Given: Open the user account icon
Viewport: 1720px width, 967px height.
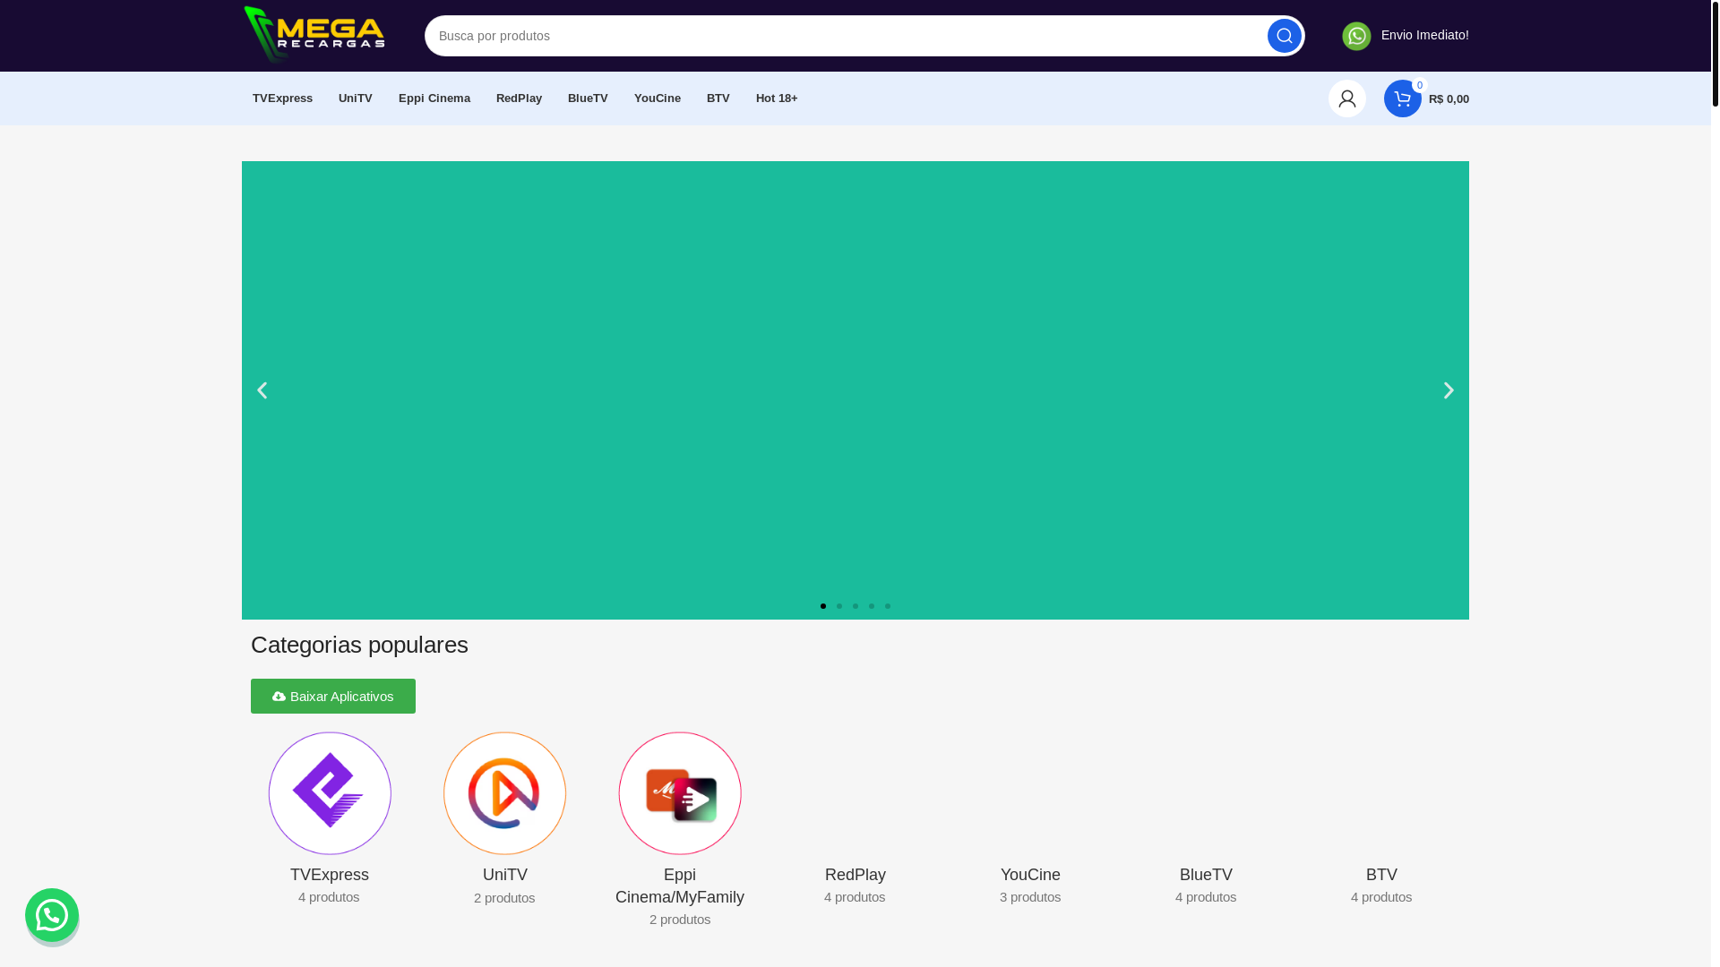Looking at the screenshot, I should coord(1346,98).
